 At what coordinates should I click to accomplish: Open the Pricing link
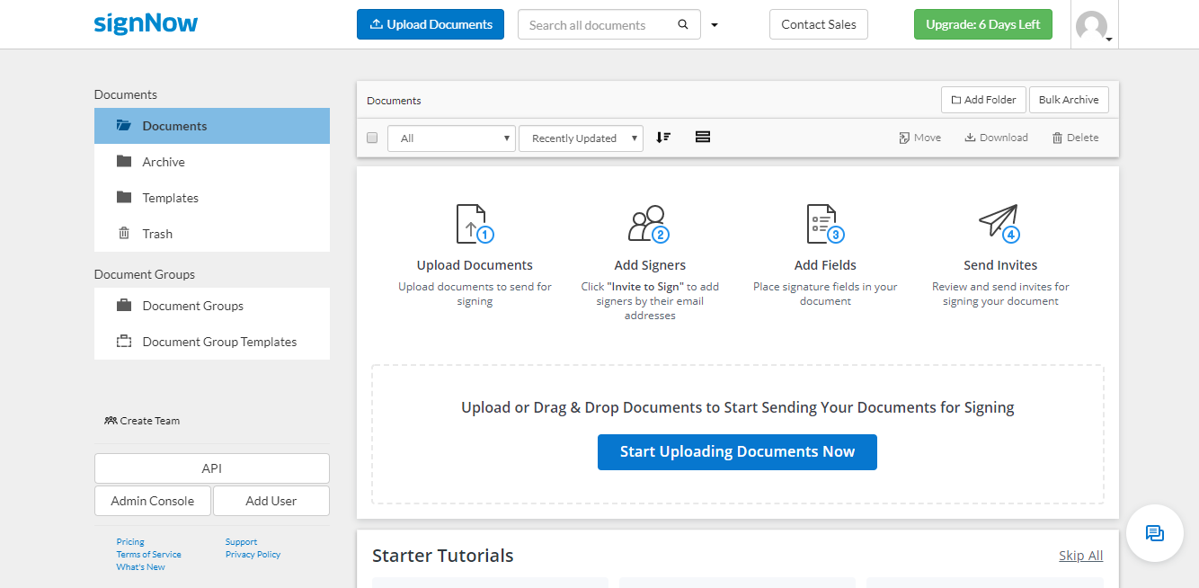[x=130, y=541]
